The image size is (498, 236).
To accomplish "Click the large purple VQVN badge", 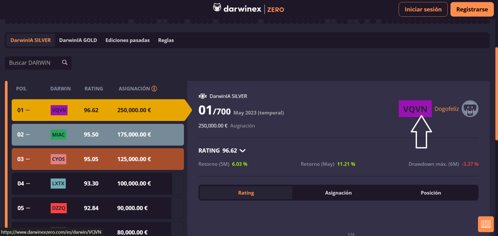I will coord(415,109).
